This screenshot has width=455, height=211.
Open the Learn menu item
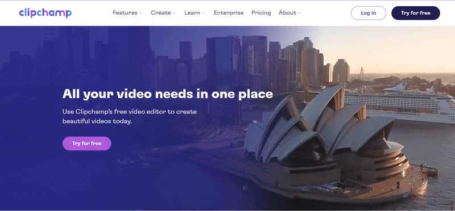pyautogui.click(x=192, y=12)
